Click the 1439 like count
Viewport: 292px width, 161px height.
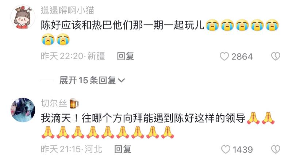pos(243,150)
